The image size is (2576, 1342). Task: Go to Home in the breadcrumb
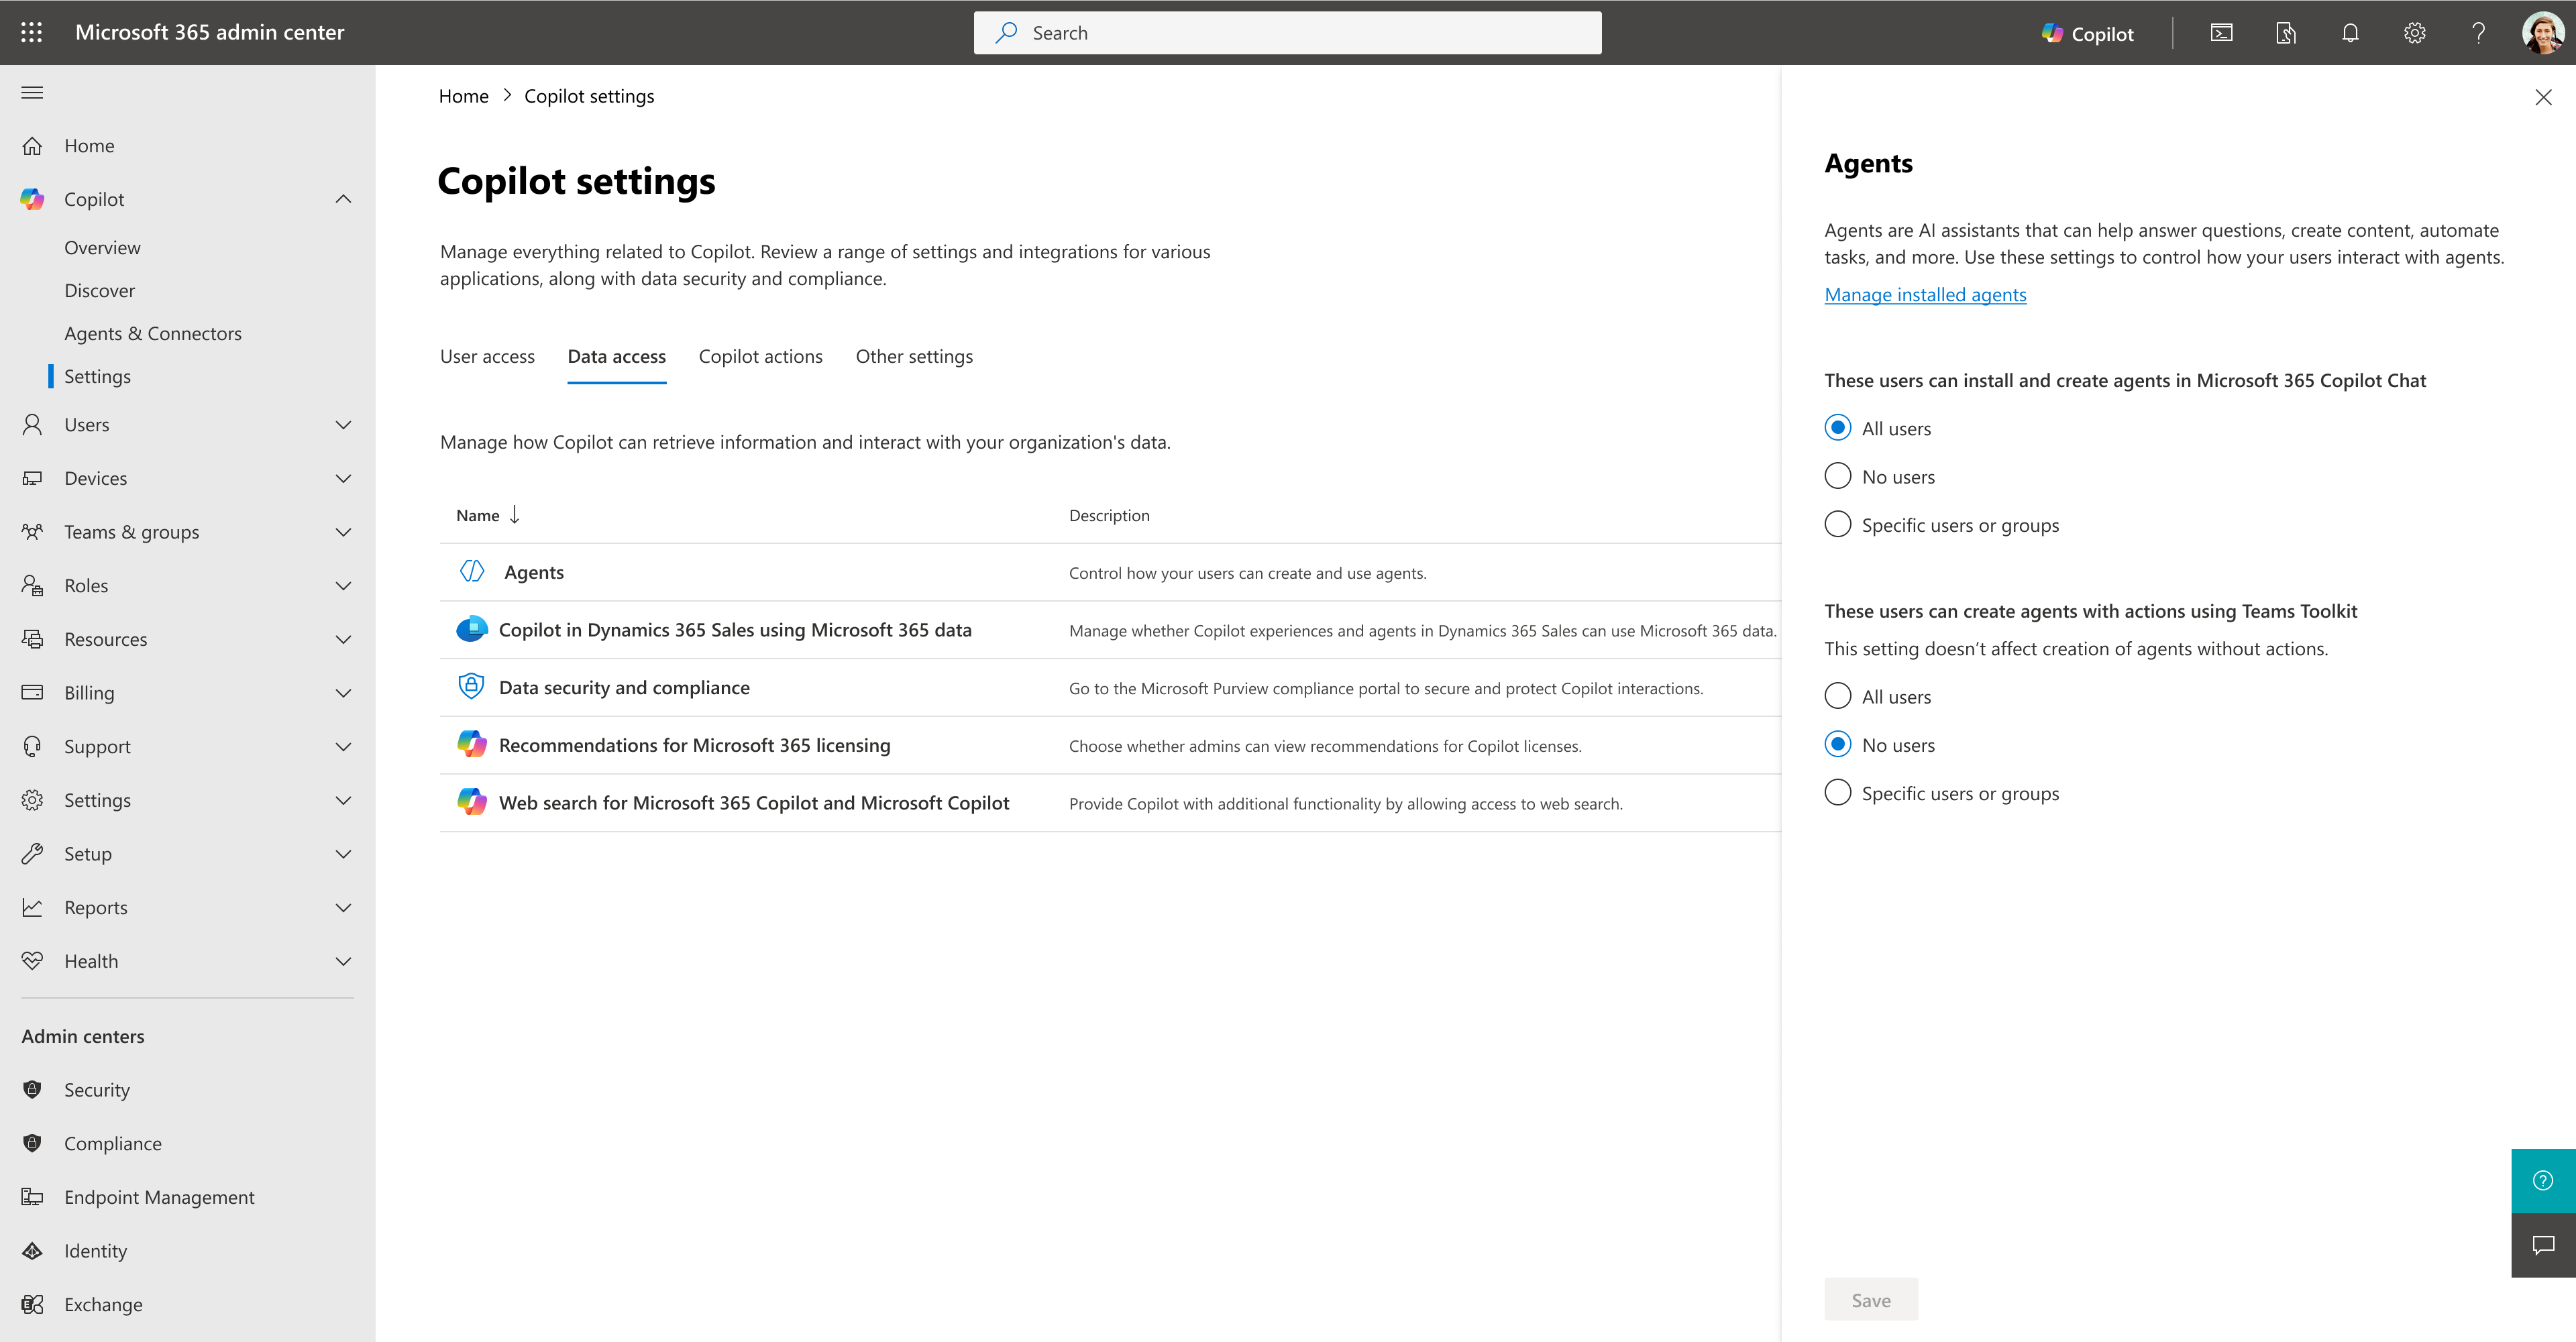click(463, 96)
